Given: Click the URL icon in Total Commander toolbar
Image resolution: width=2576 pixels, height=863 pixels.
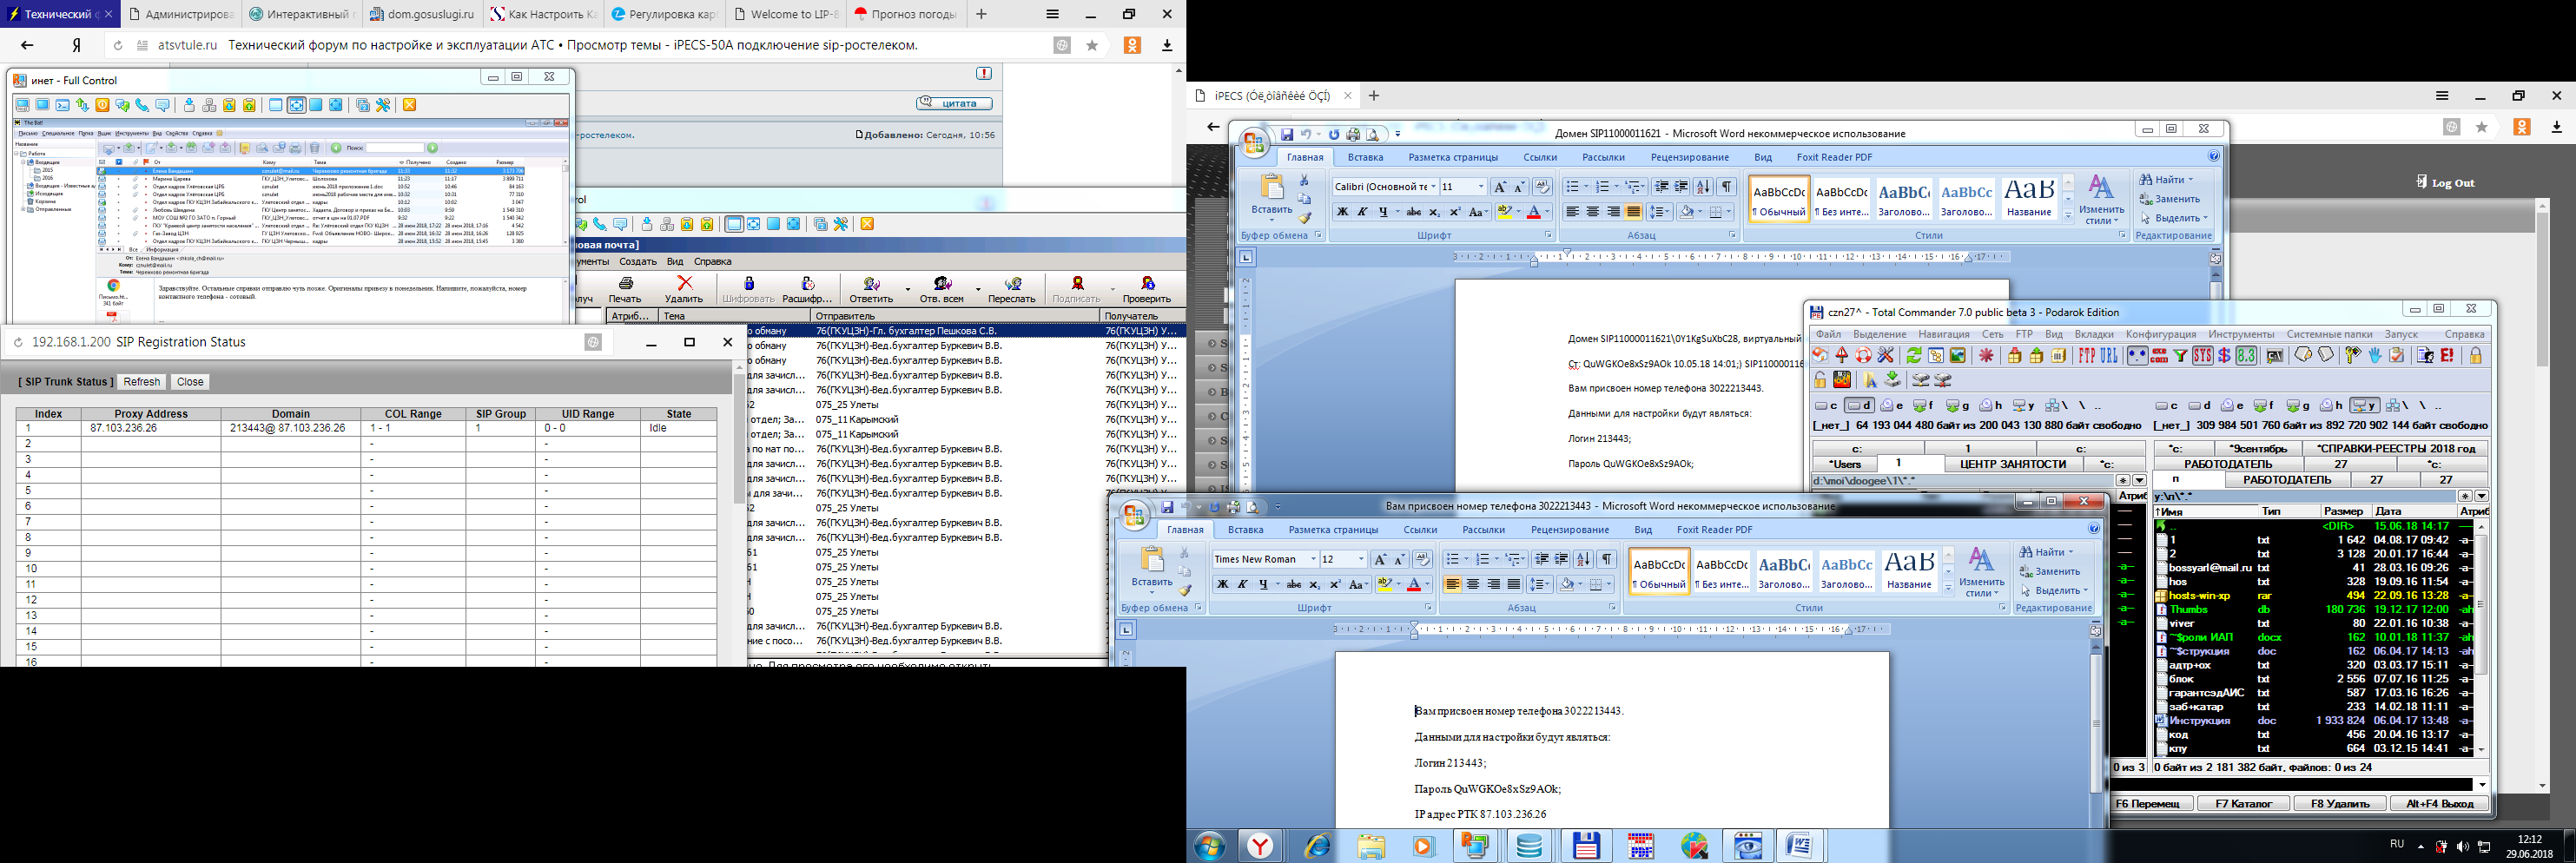Looking at the screenshot, I should point(2109,356).
